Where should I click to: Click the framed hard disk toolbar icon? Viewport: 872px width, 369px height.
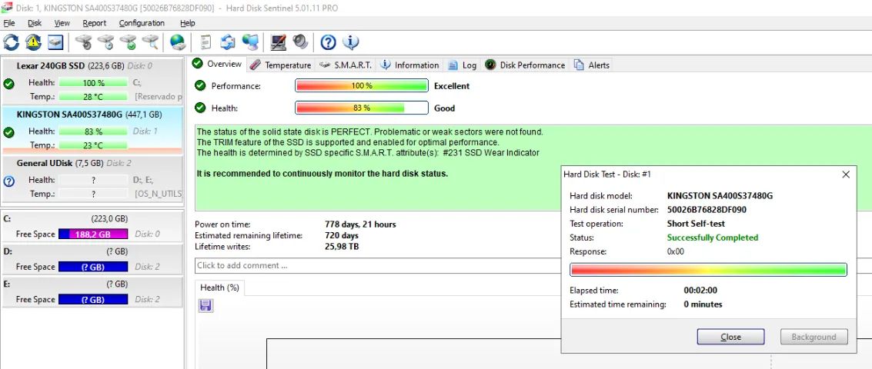[x=55, y=42]
